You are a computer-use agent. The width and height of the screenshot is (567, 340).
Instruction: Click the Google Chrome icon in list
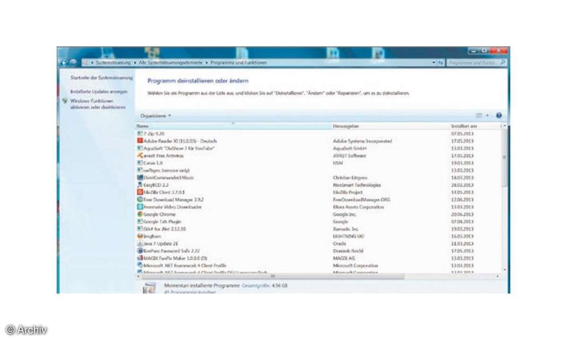(139, 214)
